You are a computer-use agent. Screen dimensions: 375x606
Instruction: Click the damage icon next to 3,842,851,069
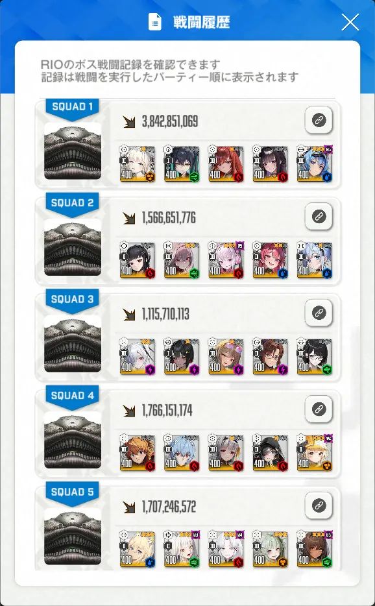(x=129, y=122)
